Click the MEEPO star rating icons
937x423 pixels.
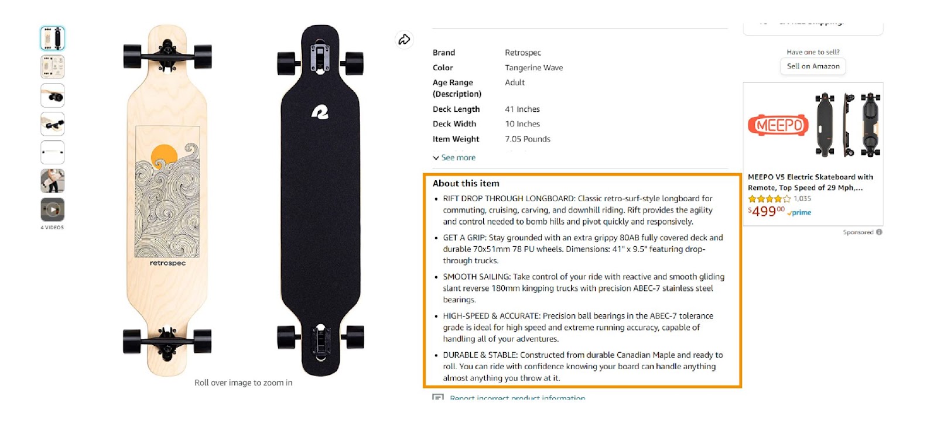(769, 199)
